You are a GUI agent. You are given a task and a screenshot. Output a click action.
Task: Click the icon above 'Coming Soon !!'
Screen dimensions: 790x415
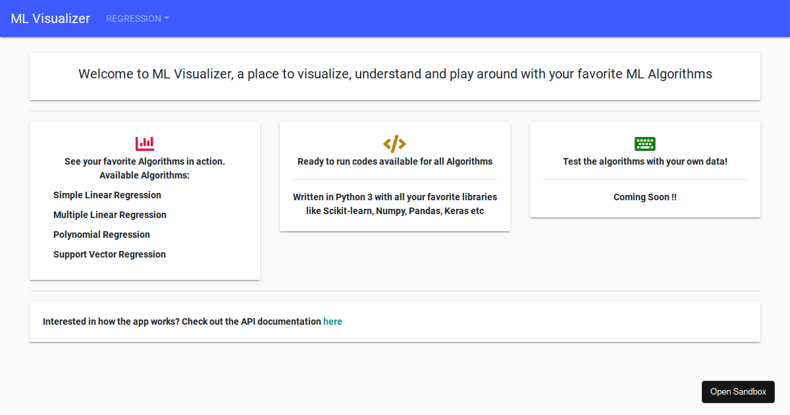point(644,143)
